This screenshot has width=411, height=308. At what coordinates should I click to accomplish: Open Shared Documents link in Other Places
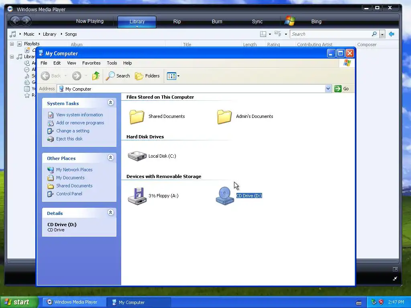click(74, 186)
